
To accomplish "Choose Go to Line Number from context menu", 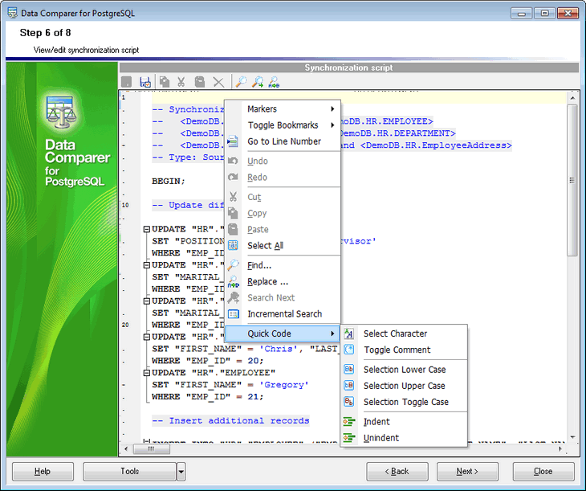I will coord(283,141).
